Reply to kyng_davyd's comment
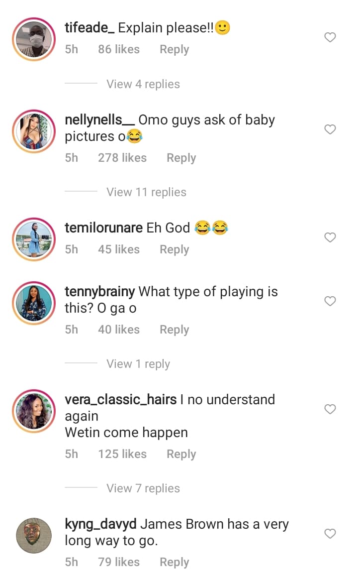Viewport: 358px width, 576px height. pos(174,562)
